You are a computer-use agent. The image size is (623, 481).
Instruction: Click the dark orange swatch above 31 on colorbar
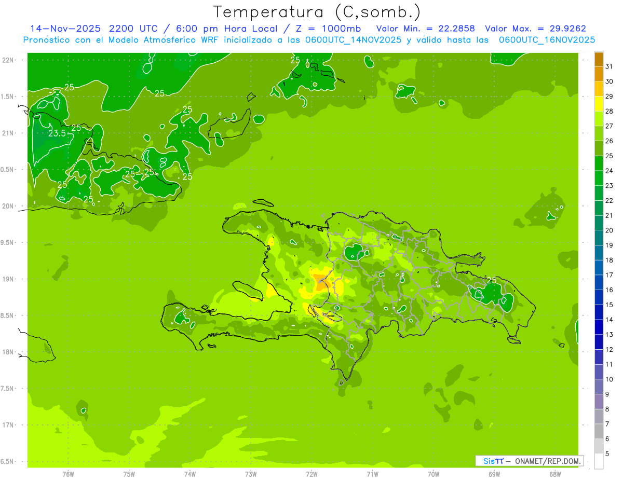[x=599, y=59]
